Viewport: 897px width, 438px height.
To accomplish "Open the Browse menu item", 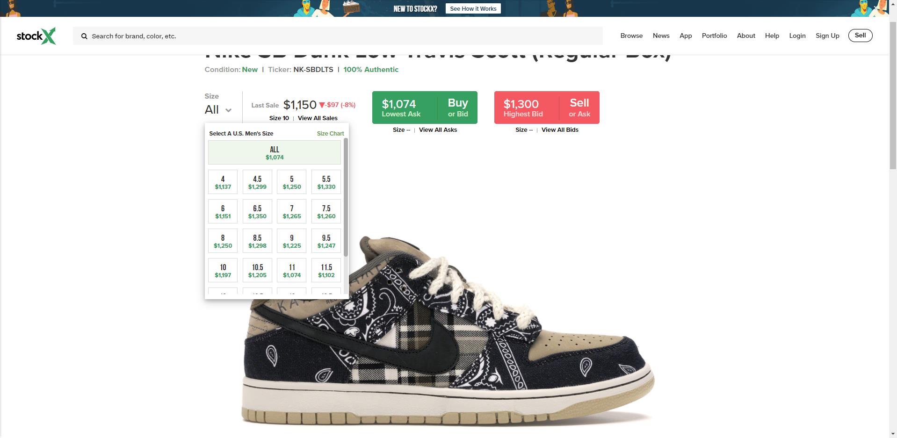I will pyautogui.click(x=631, y=36).
